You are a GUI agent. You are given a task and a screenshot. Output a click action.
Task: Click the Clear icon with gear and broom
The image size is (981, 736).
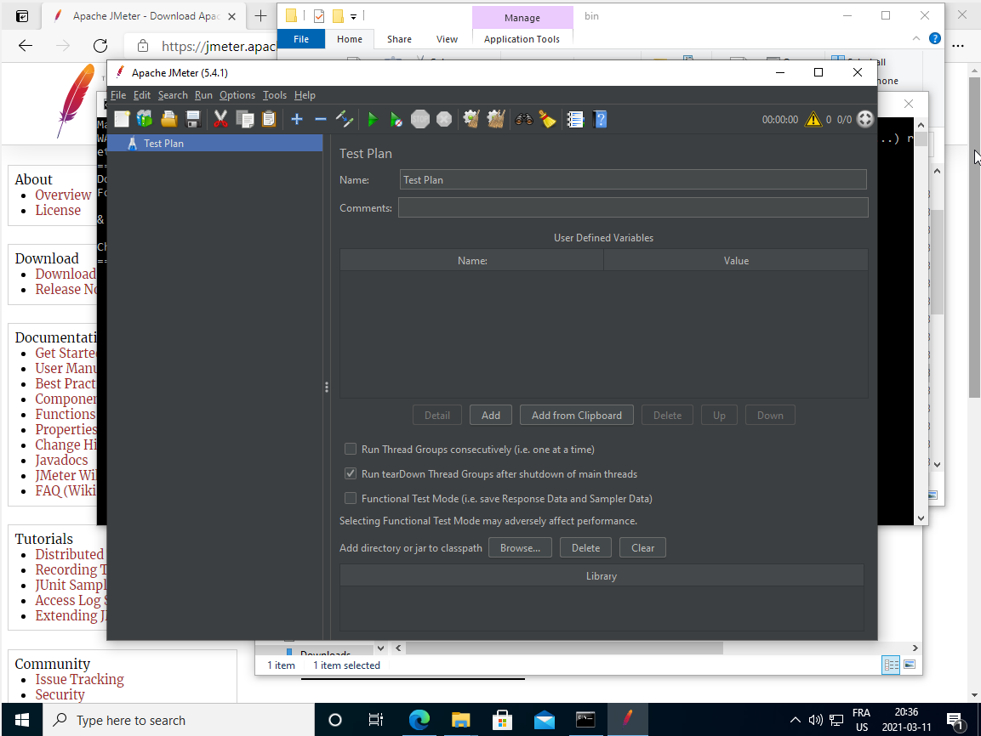(471, 119)
